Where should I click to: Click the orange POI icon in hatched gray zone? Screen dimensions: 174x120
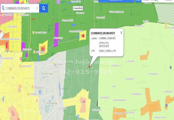coord(54,64)
